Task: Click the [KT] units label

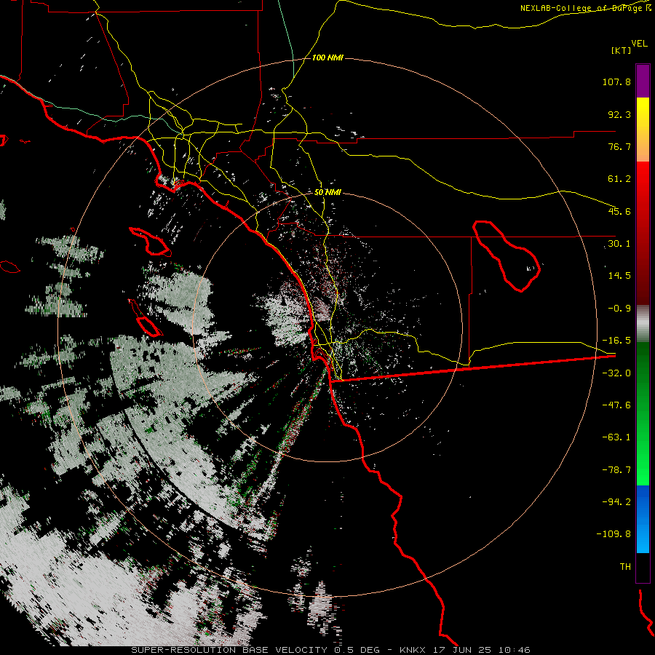Action: point(622,50)
